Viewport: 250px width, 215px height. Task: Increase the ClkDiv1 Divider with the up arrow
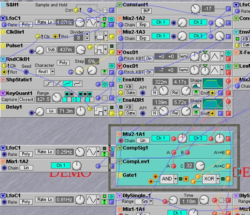[87, 34]
